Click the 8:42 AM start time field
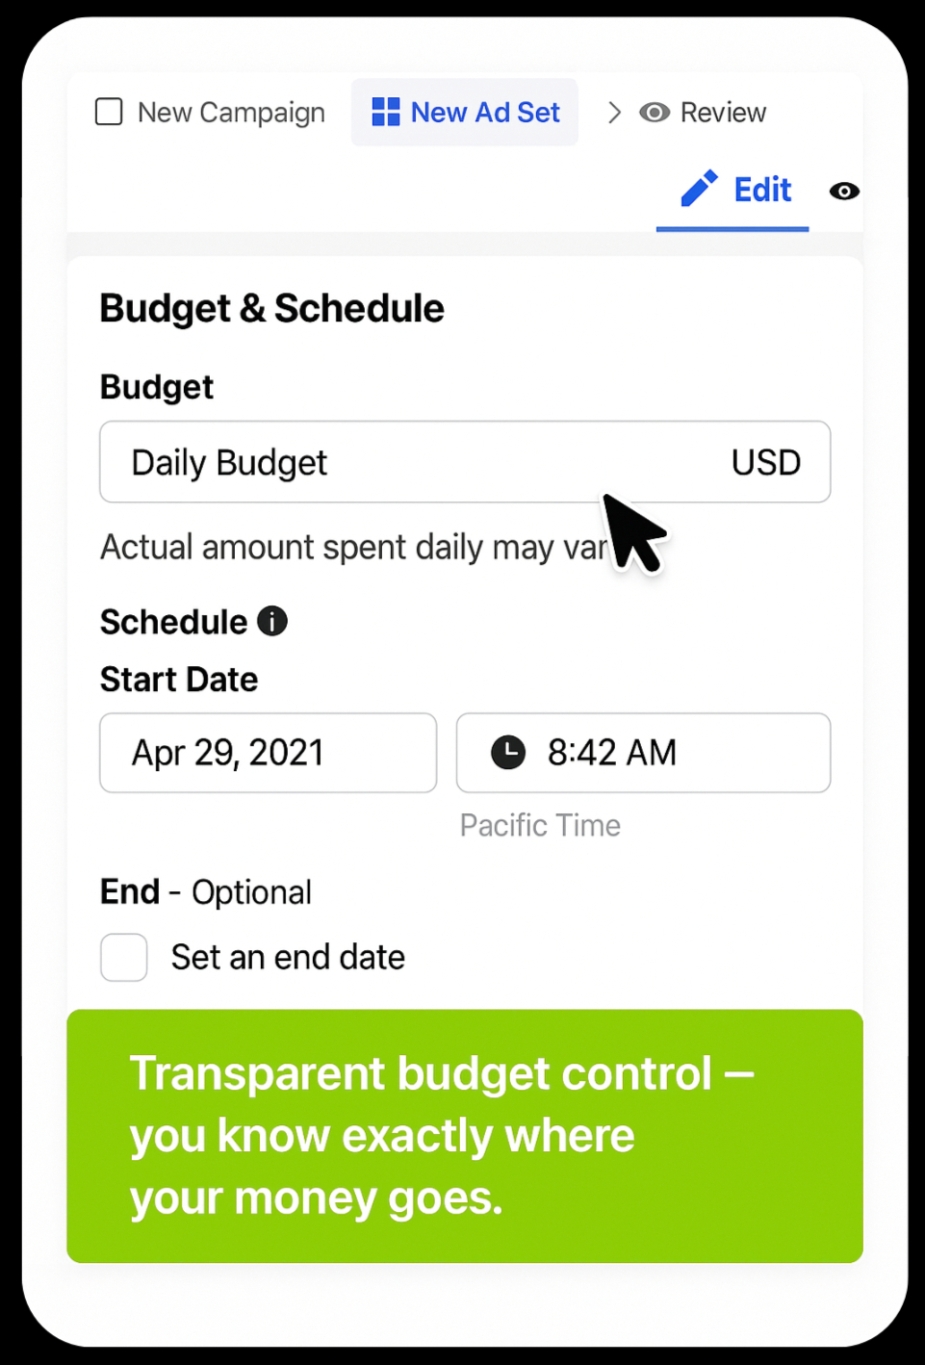925x1365 pixels. (643, 753)
